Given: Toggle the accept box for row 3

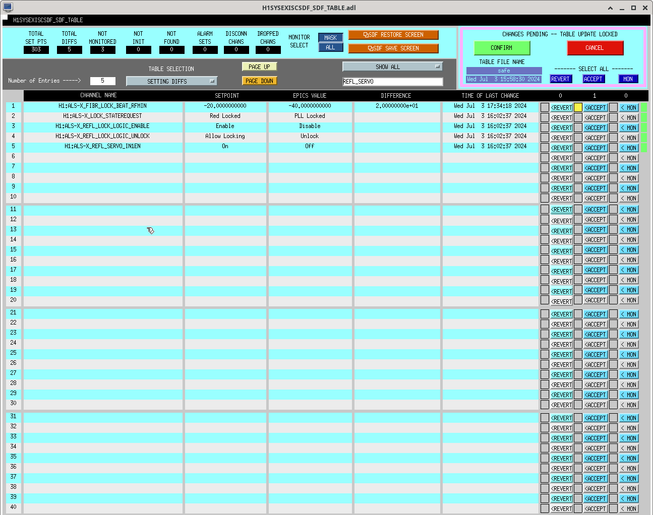Looking at the screenshot, I should click(578, 127).
